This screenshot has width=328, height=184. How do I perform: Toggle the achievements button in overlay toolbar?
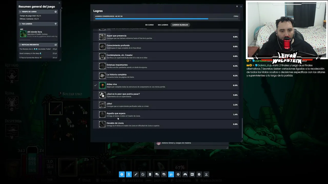coord(129,174)
